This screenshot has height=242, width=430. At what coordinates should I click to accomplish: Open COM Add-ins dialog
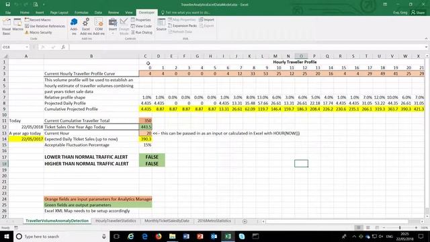point(99,27)
